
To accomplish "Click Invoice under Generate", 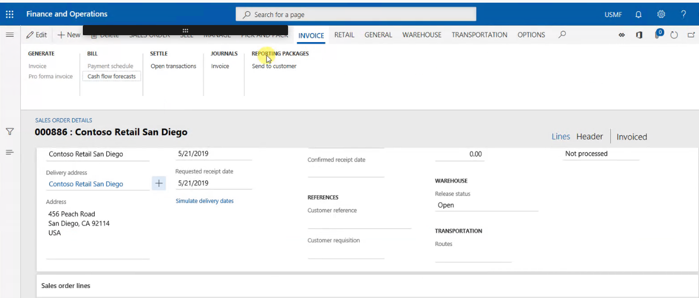I will 37,66.
